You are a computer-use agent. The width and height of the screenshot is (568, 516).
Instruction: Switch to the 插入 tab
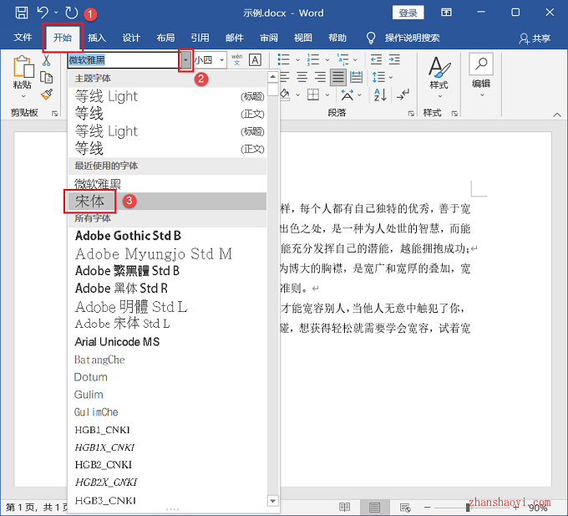97,38
